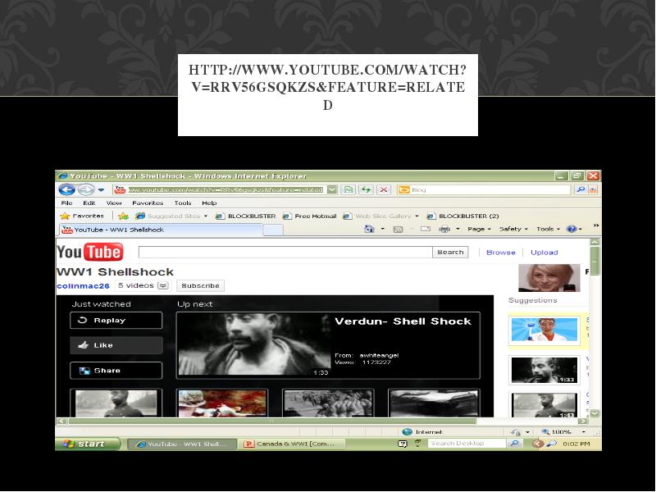Viewport: 656px width, 492px height.
Task: Open the Upload link
Action: [544, 253]
